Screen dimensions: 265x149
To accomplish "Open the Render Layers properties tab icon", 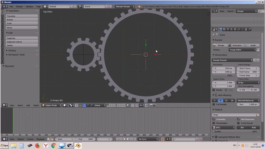I will pos(224,29).
